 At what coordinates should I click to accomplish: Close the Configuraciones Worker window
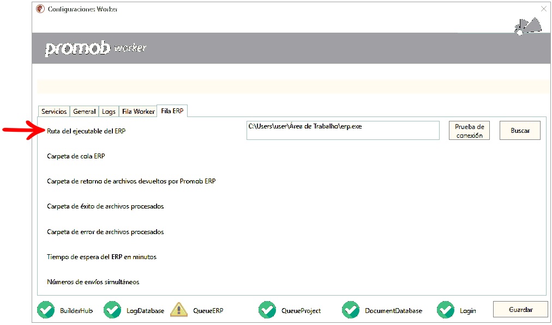pos(544,9)
